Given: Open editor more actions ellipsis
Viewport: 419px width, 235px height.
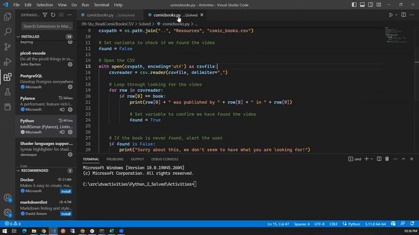Looking at the screenshot, I should click(412, 15).
